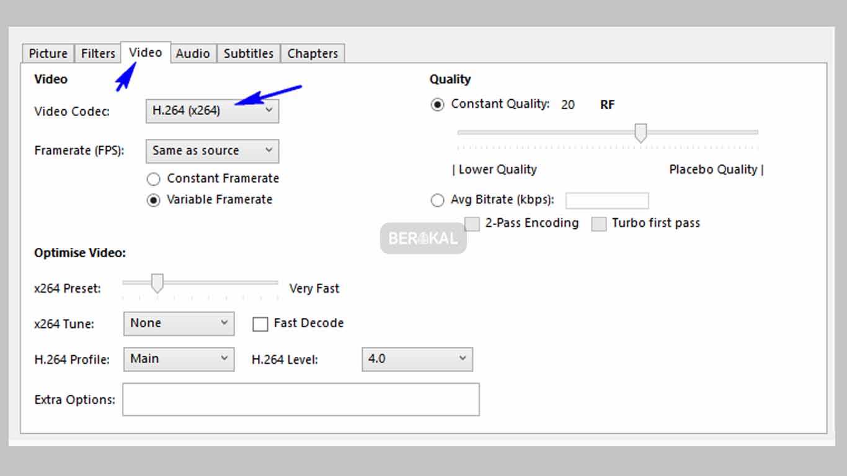This screenshot has width=847, height=476.
Task: Open the Framerate (FPS) dropdown
Action: [x=211, y=151]
